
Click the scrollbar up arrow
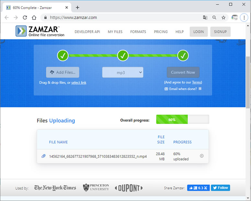pyautogui.click(x=248, y=26)
